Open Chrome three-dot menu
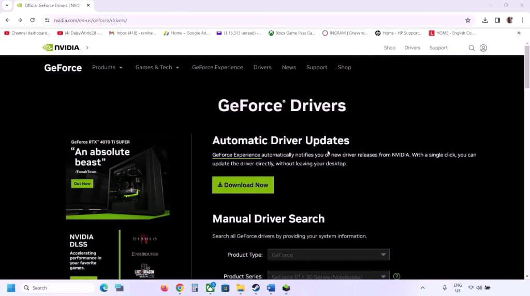The width and height of the screenshot is (530, 296). pos(522,20)
